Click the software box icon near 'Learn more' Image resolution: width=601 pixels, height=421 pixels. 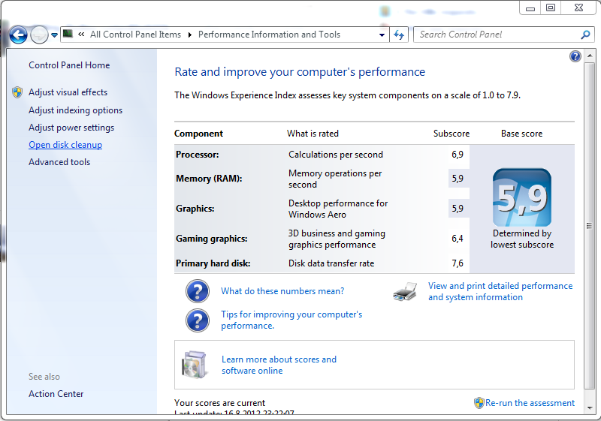pyautogui.click(x=194, y=365)
